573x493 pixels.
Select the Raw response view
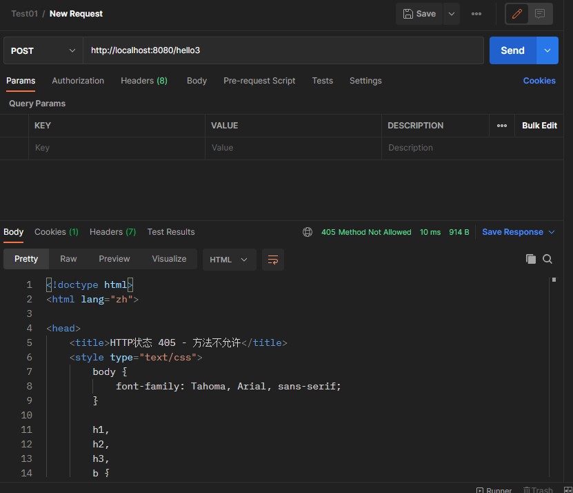68,259
